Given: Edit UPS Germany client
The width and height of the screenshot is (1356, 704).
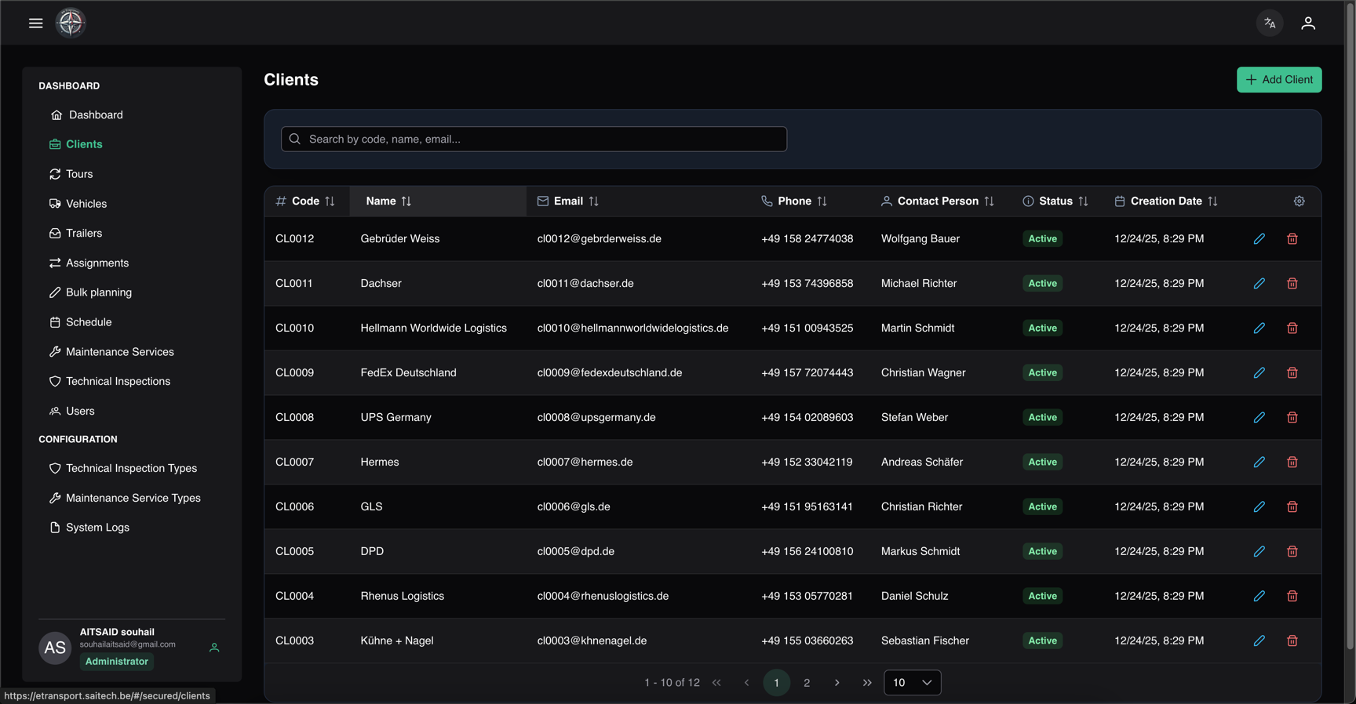Looking at the screenshot, I should coord(1259,418).
